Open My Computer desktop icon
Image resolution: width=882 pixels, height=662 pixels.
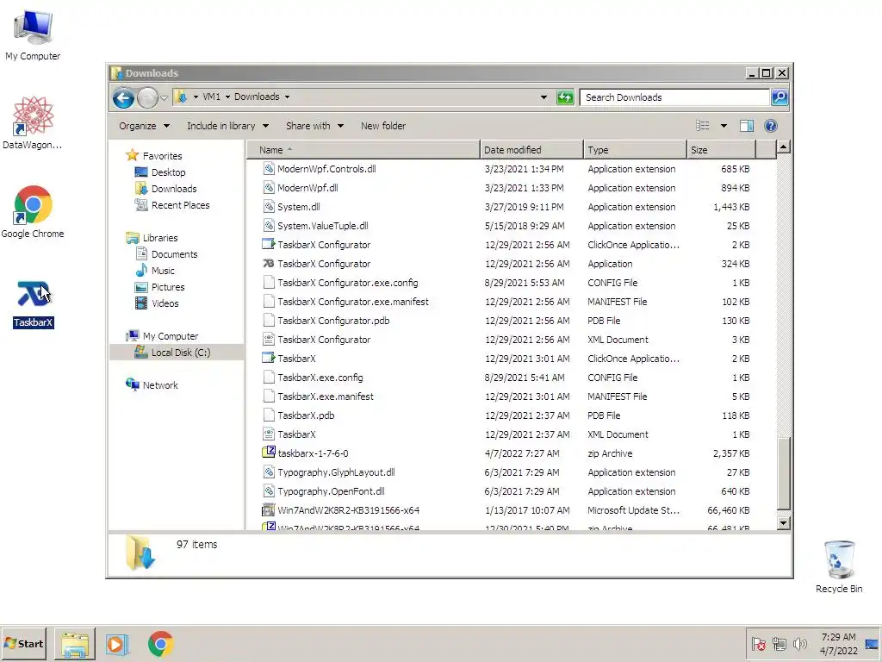(x=33, y=34)
